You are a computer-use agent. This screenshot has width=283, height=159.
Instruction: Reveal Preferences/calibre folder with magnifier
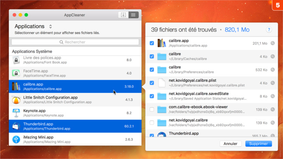coord(273,70)
